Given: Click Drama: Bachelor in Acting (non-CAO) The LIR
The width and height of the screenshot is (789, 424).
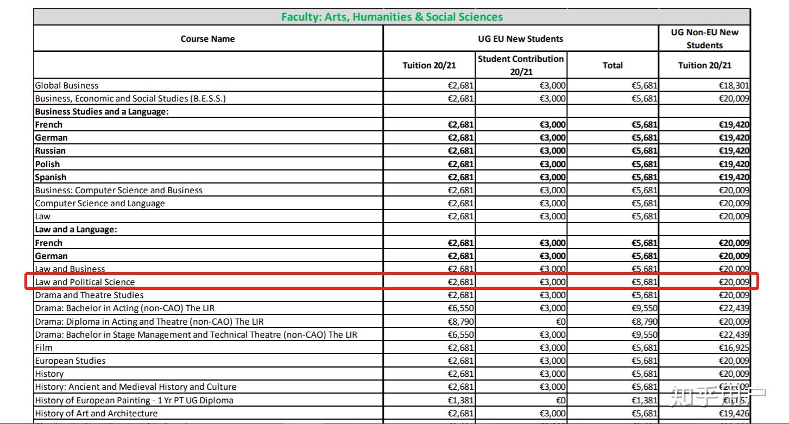Looking at the screenshot, I should (125, 308).
